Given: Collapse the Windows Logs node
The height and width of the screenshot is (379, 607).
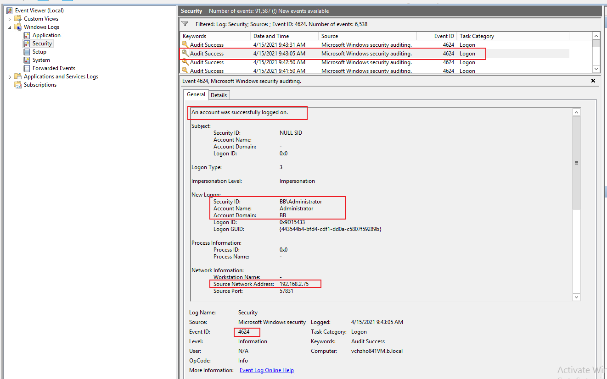Looking at the screenshot, I should click(10, 27).
